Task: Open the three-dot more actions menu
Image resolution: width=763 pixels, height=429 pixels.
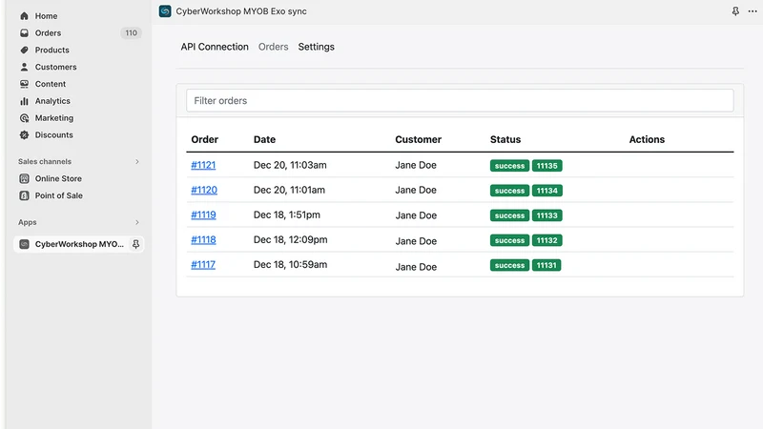Action: (x=753, y=11)
